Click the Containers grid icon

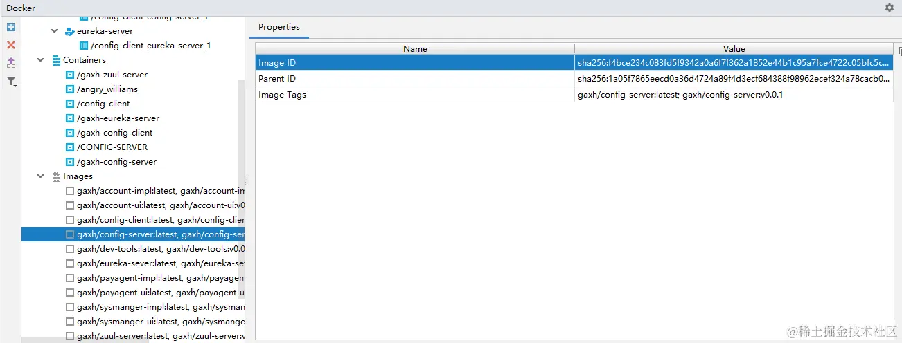pos(56,60)
